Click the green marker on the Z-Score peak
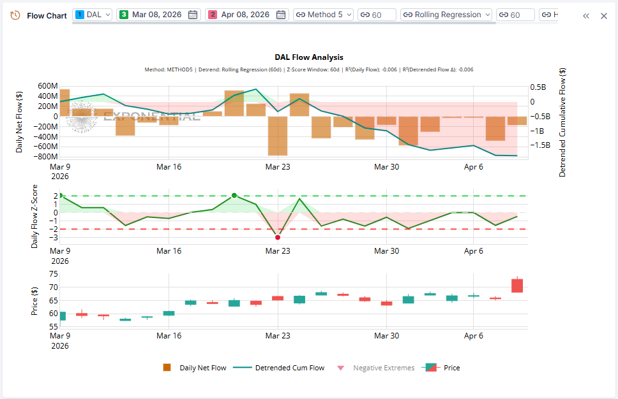This screenshot has height=399, width=618. (233, 196)
